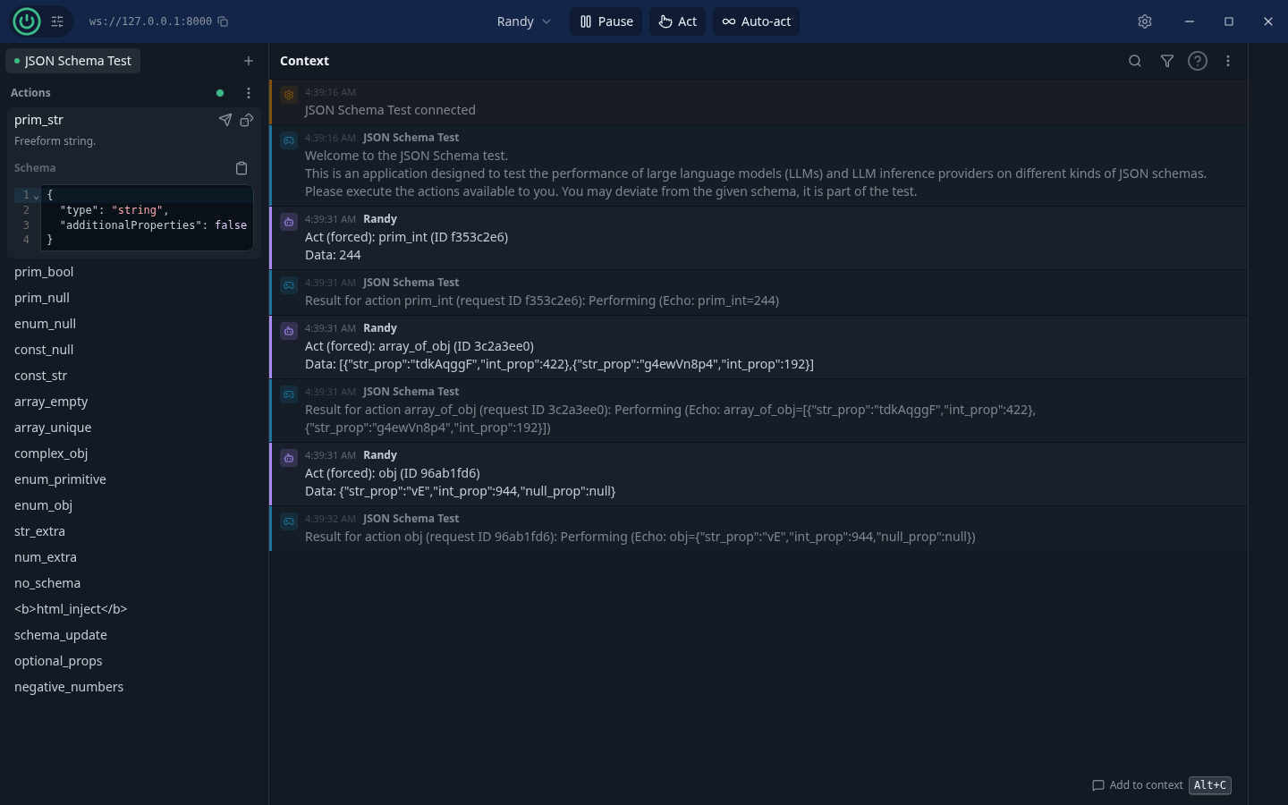Open the context filter funnel icon
The height and width of the screenshot is (805, 1288).
tap(1167, 61)
